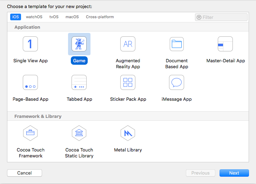Select the Document Based App folder icon

pos(177,44)
